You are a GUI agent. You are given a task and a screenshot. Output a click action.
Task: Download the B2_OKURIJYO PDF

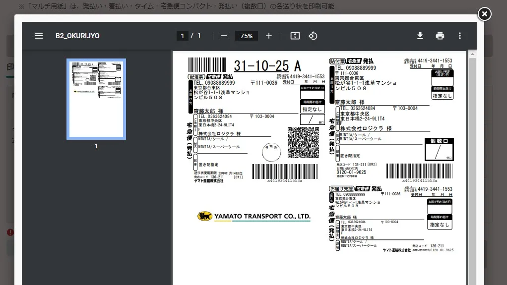click(420, 36)
